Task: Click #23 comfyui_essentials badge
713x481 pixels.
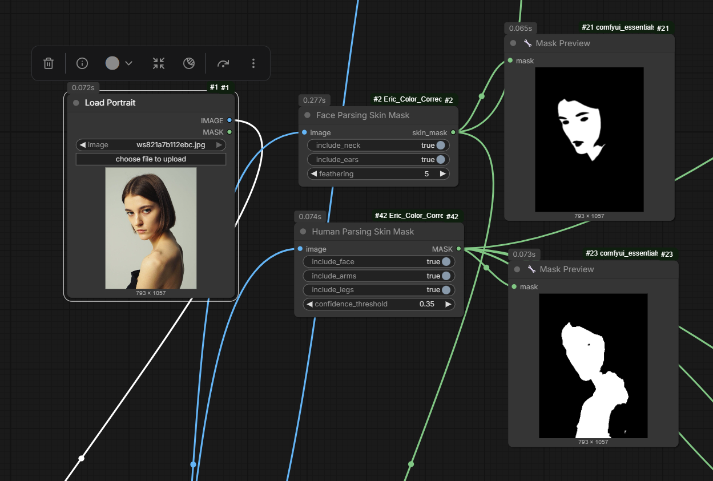Action: click(x=621, y=253)
